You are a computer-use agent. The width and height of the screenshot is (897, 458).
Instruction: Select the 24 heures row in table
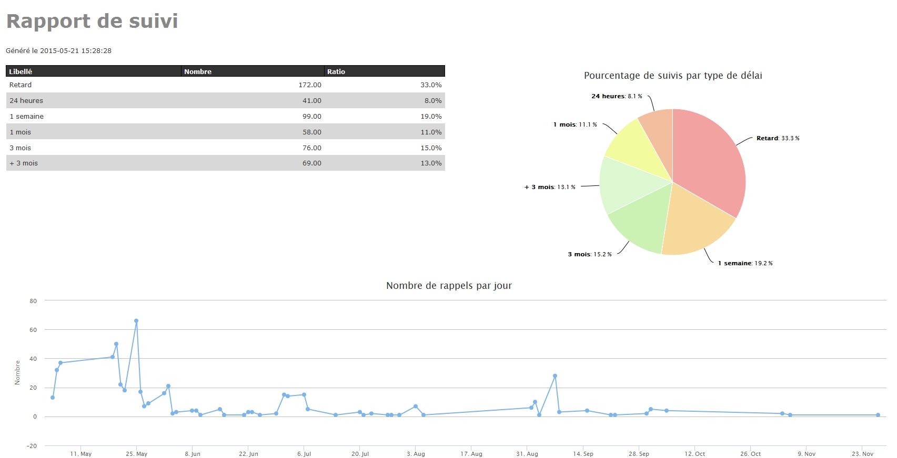pos(26,100)
